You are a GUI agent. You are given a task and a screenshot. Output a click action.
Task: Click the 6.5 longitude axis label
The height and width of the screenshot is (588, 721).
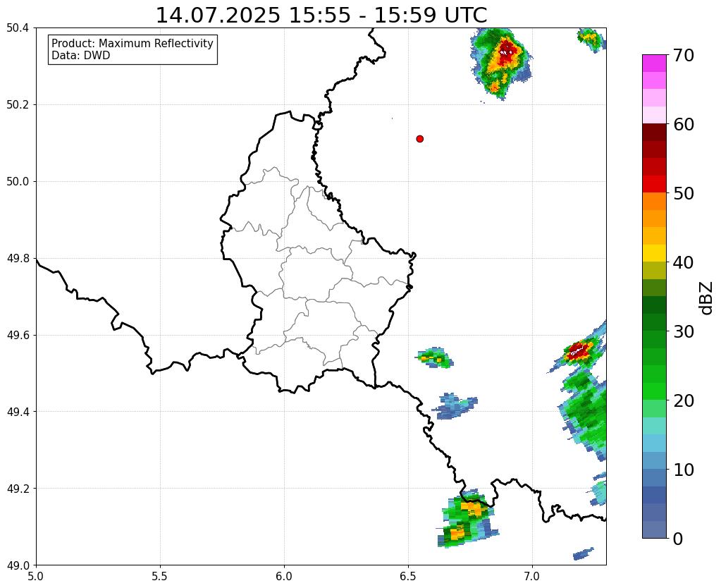click(x=408, y=576)
